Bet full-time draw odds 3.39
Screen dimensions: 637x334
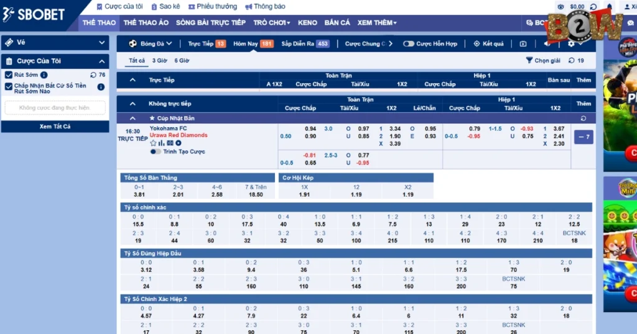[x=395, y=143]
